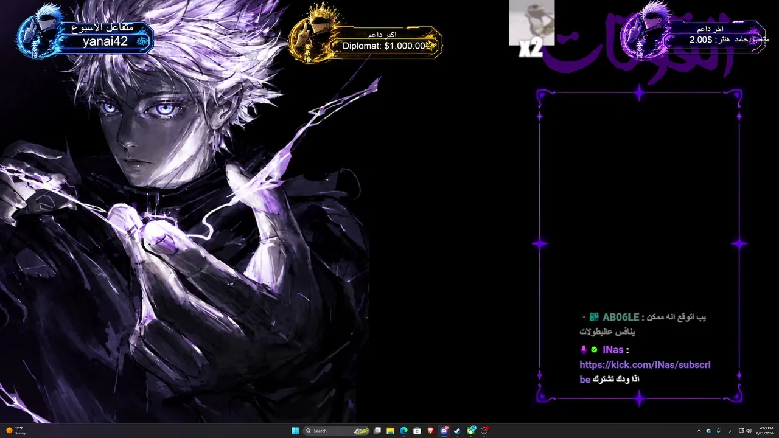
Task: Open the volume control tray icon
Action: pos(749,431)
